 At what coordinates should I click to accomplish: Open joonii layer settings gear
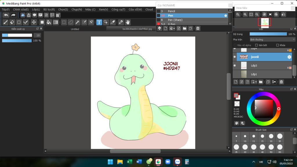289,57
